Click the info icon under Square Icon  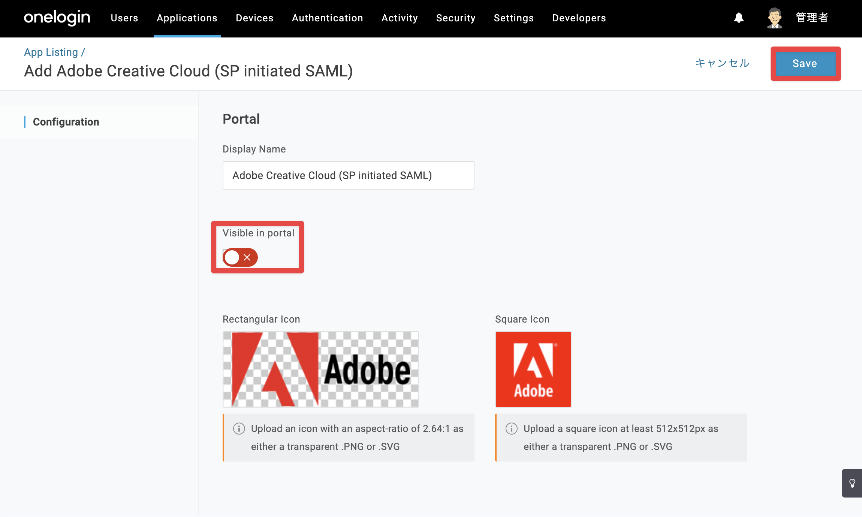pyautogui.click(x=512, y=429)
